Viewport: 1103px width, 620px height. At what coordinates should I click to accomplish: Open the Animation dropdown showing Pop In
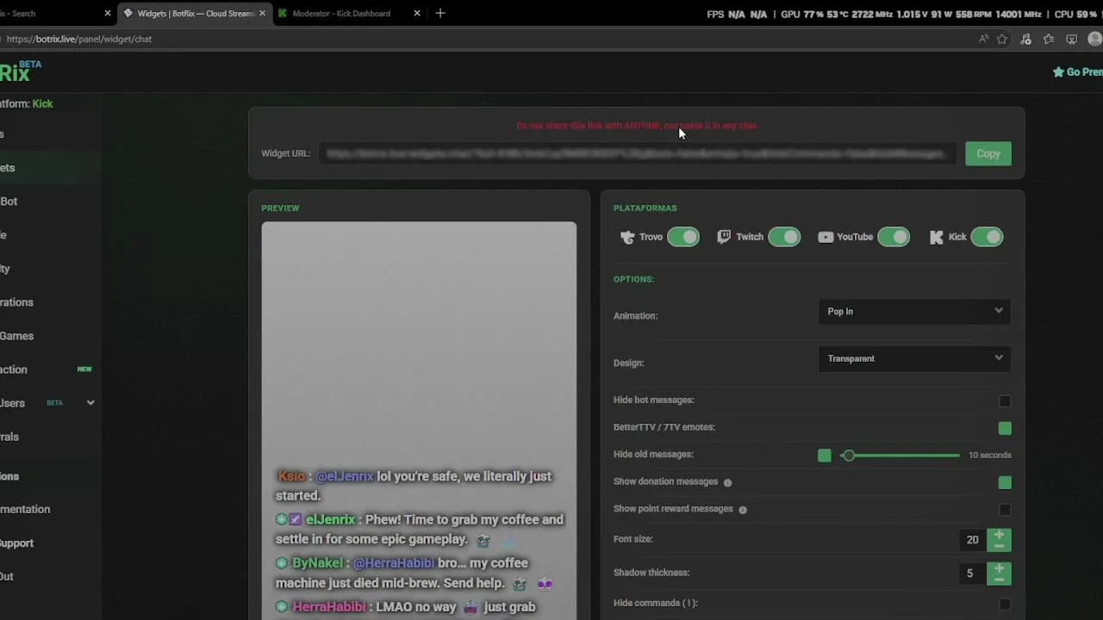click(x=914, y=312)
